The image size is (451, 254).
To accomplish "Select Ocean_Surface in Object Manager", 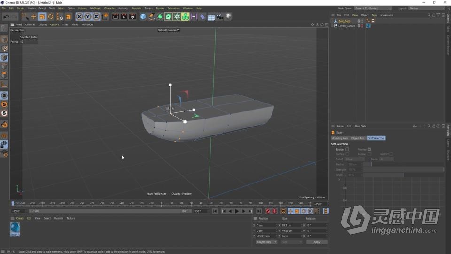I will coord(347,26).
